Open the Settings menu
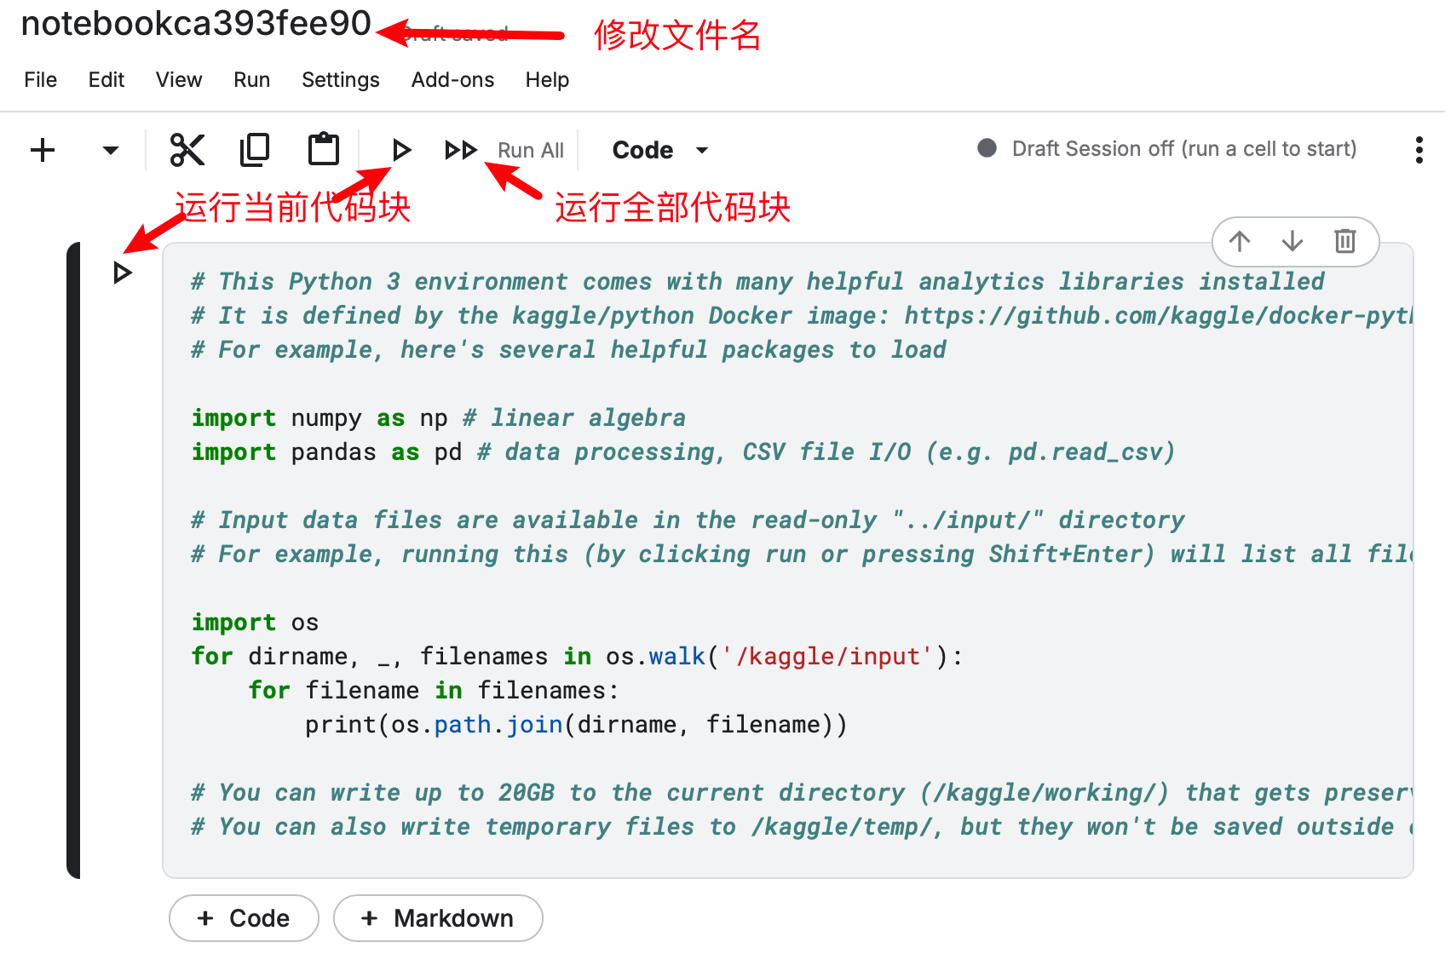The height and width of the screenshot is (971, 1445). coord(341,80)
